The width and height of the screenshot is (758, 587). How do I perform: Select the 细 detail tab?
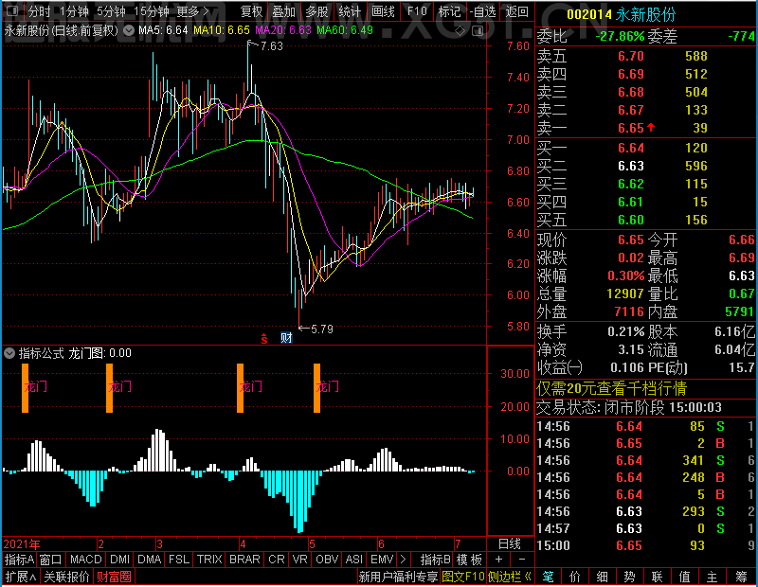coord(603,577)
